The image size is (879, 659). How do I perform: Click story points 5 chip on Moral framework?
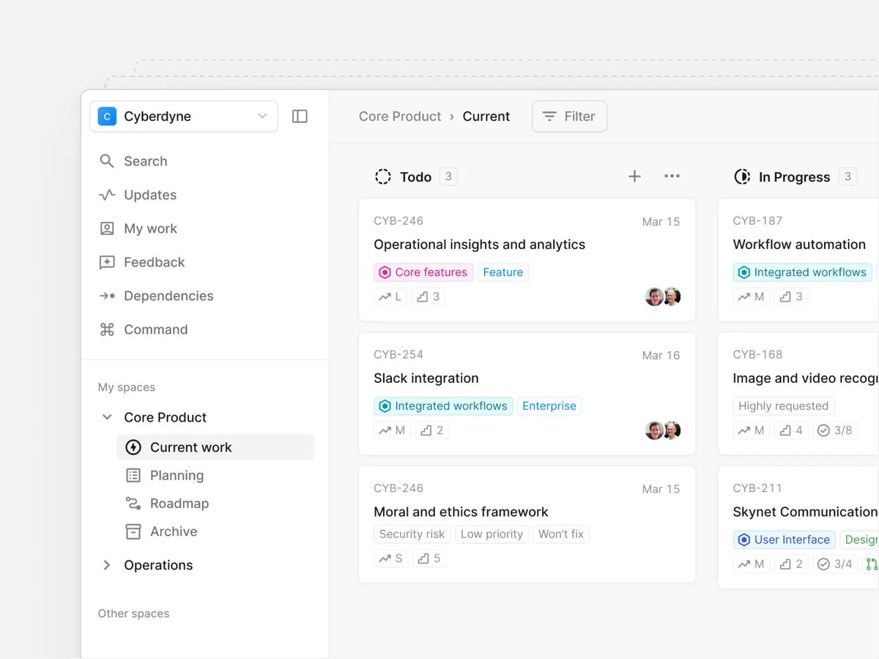point(430,559)
